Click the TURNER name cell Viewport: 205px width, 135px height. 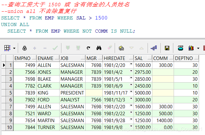click(x=48, y=127)
